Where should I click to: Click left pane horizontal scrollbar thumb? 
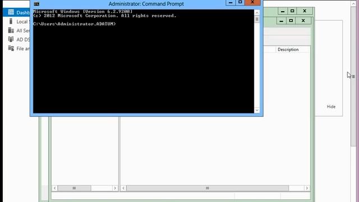(x=74, y=188)
